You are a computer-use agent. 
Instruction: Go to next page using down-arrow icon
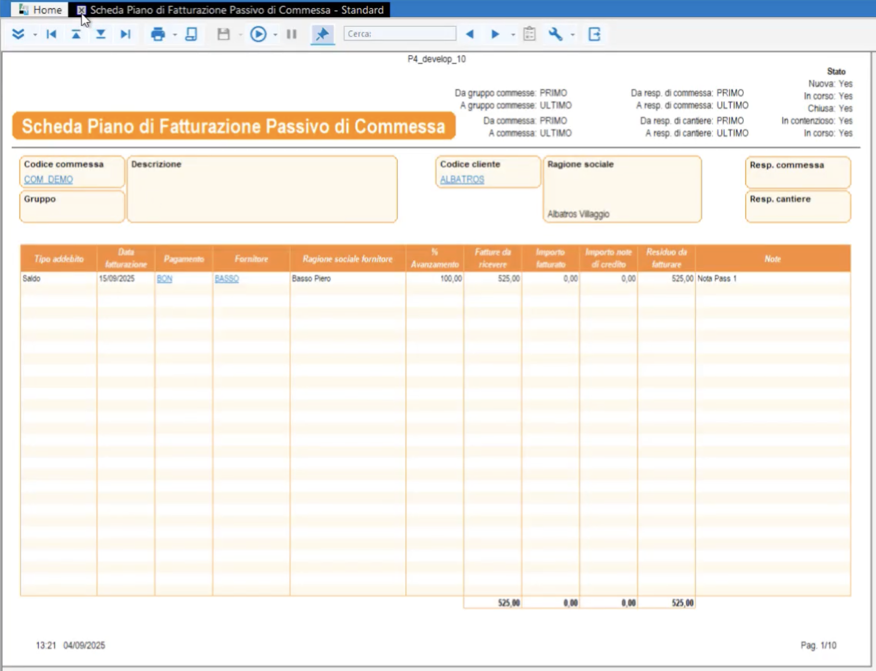click(x=100, y=34)
